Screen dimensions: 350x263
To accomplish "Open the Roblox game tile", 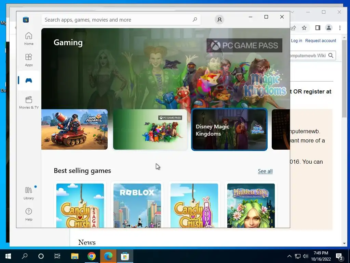I will 137,205.
